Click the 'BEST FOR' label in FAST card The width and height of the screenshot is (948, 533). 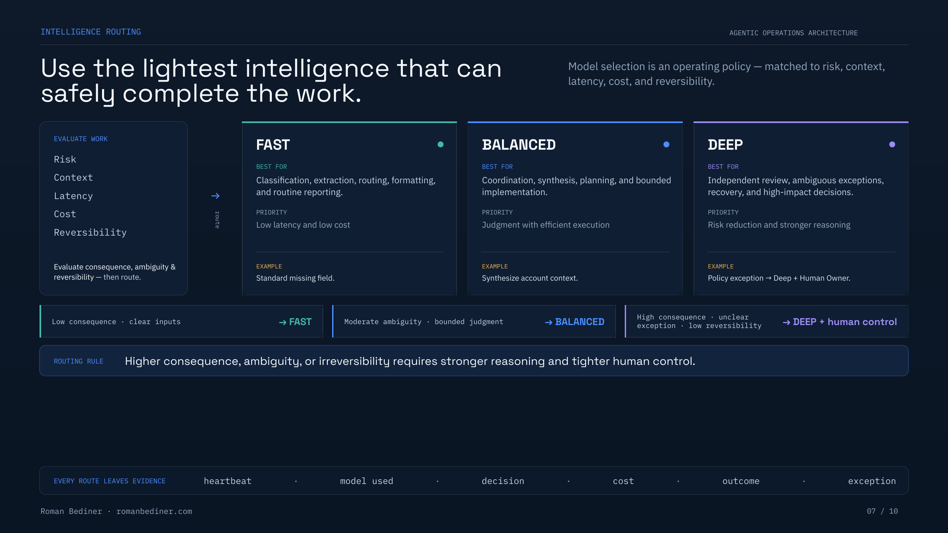tap(271, 166)
